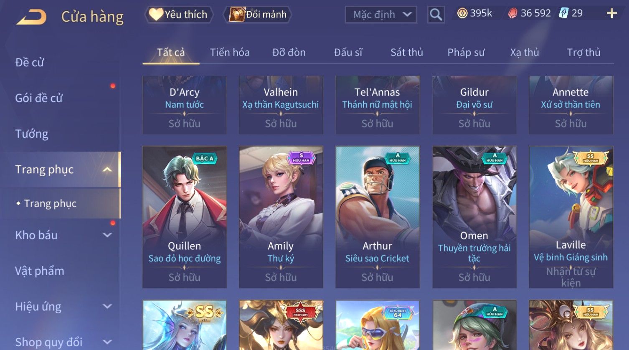The height and width of the screenshot is (350, 629).
Task: Click the blue voucher currency icon
Action: pyautogui.click(x=563, y=13)
